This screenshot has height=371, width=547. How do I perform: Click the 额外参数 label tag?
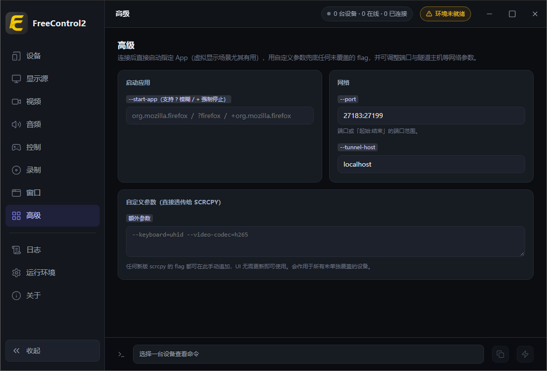pos(139,218)
